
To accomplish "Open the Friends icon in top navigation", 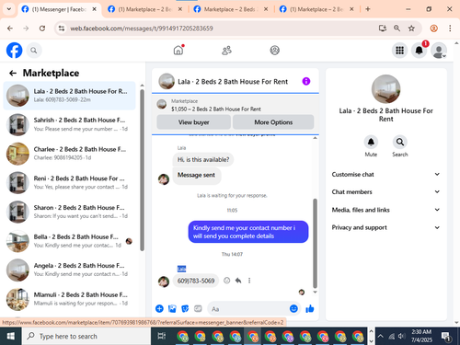I will [226, 51].
